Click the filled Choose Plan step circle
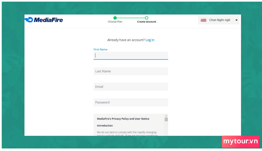Screen dimensions: 262x151 tap(115, 18)
